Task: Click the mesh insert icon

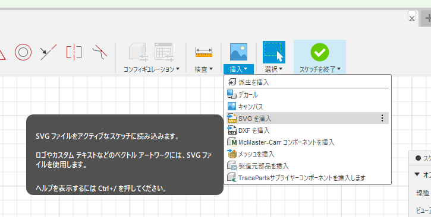Action: coord(232,154)
